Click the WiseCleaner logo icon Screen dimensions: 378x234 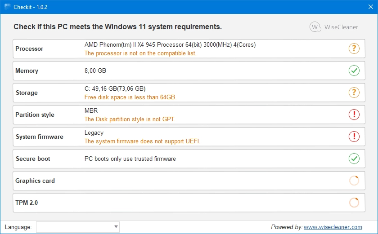[x=315, y=27]
